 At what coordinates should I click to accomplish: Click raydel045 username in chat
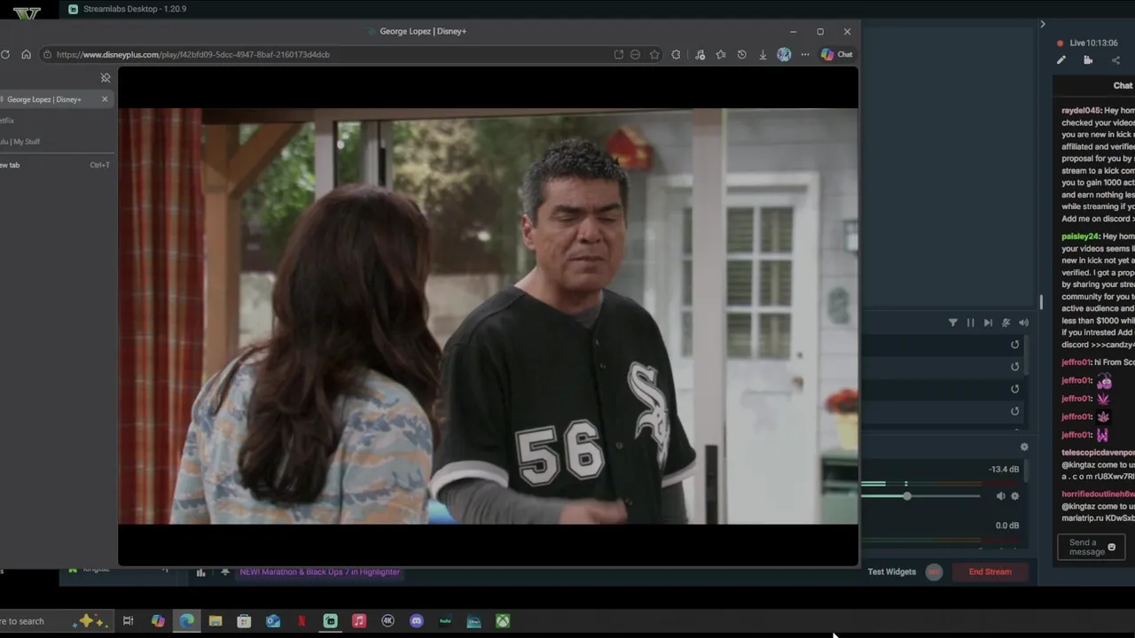pos(1080,111)
